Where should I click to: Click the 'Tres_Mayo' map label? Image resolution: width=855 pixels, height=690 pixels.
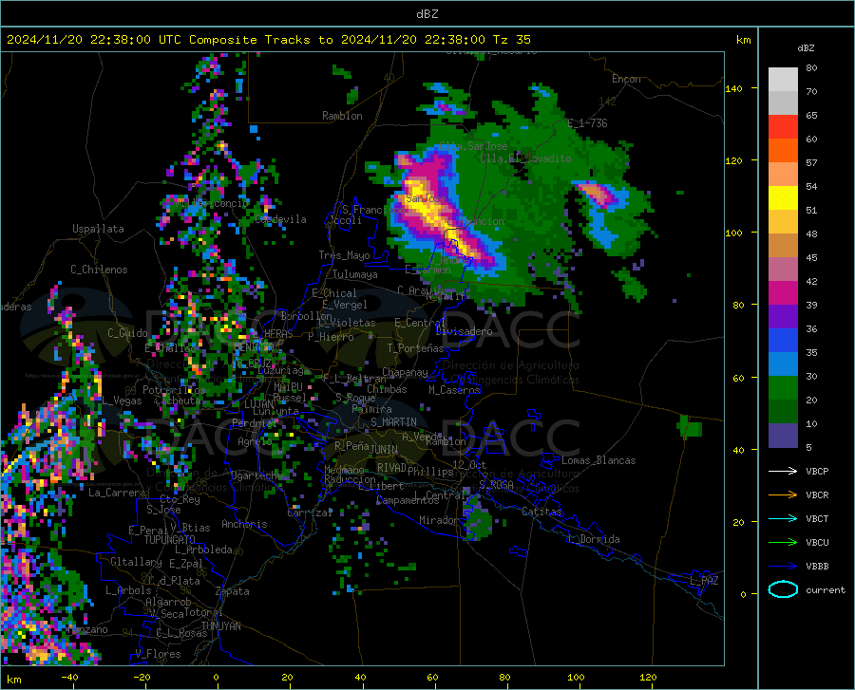pyautogui.click(x=344, y=255)
